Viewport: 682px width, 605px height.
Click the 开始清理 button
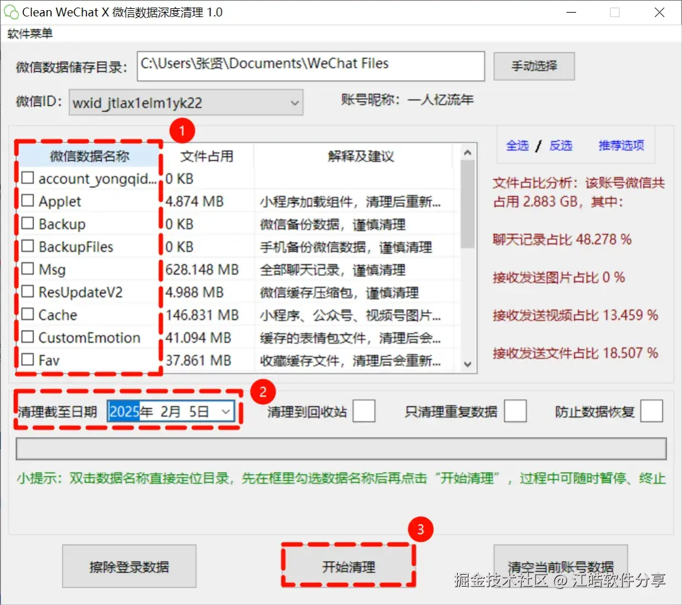pos(349,566)
